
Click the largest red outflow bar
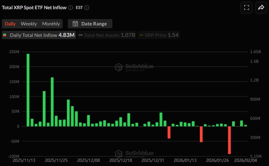click(229, 140)
